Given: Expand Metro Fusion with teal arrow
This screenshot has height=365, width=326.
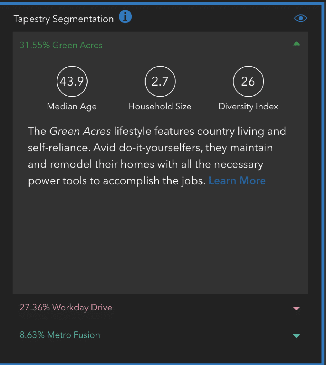Looking at the screenshot, I should pyautogui.click(x=296, y=336).
